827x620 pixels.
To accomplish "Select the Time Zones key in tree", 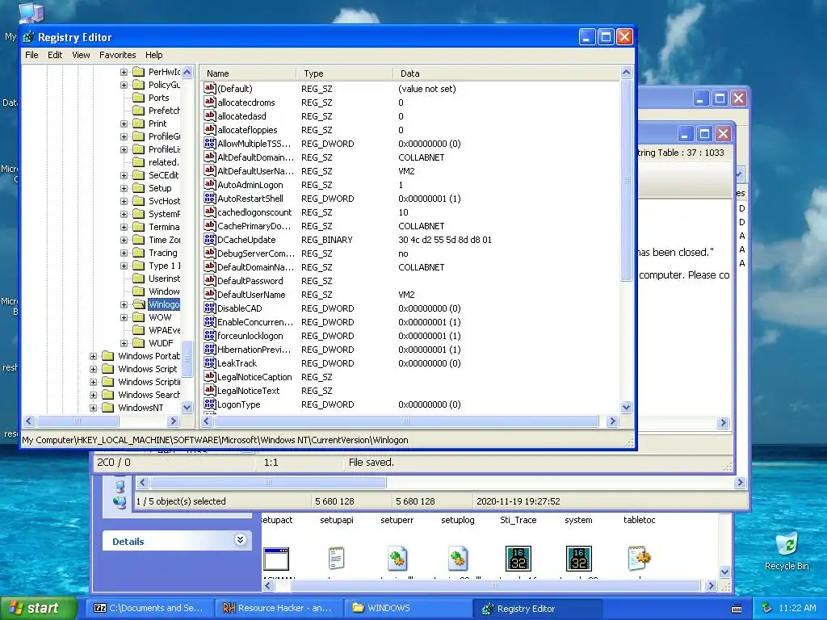I will tap(164, 240).
